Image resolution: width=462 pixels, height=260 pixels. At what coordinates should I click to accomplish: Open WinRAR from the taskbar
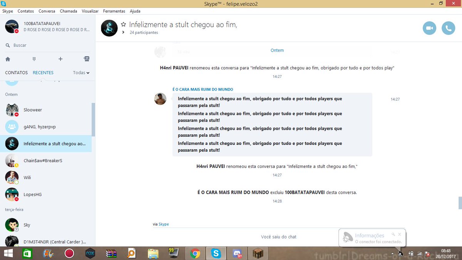coord(111,253)
